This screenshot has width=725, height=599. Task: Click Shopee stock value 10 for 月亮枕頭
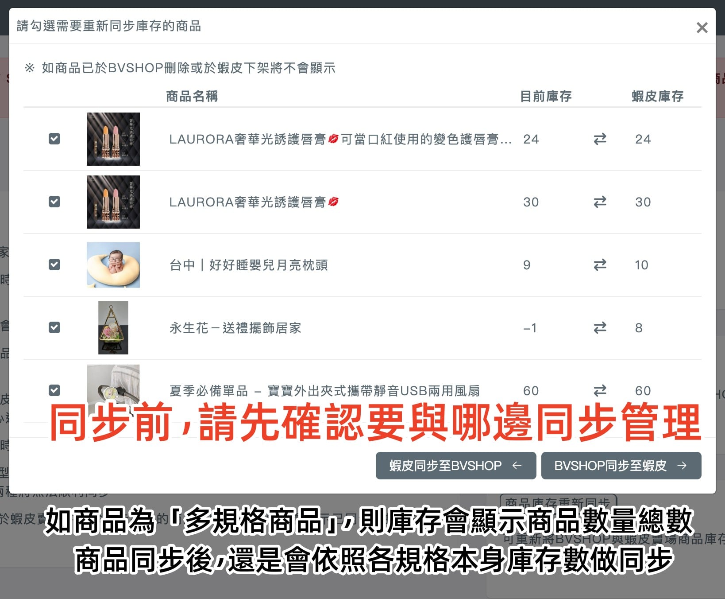coord(641,265)
